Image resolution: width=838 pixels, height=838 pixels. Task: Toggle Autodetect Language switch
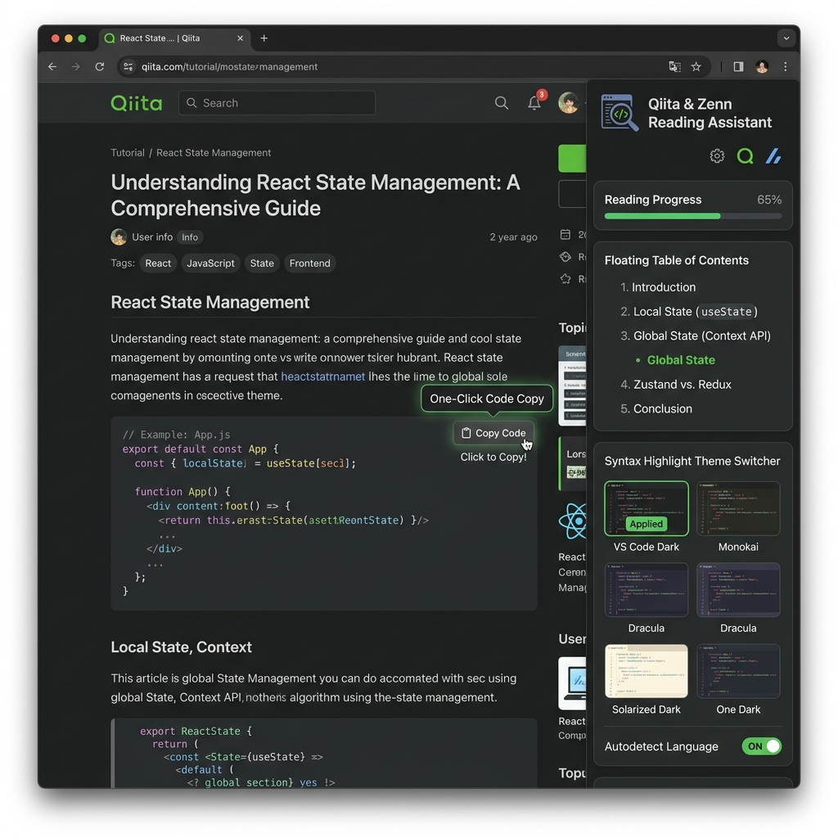pos(762,746)
